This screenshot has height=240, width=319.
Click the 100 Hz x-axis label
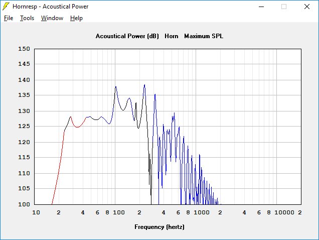119,213
